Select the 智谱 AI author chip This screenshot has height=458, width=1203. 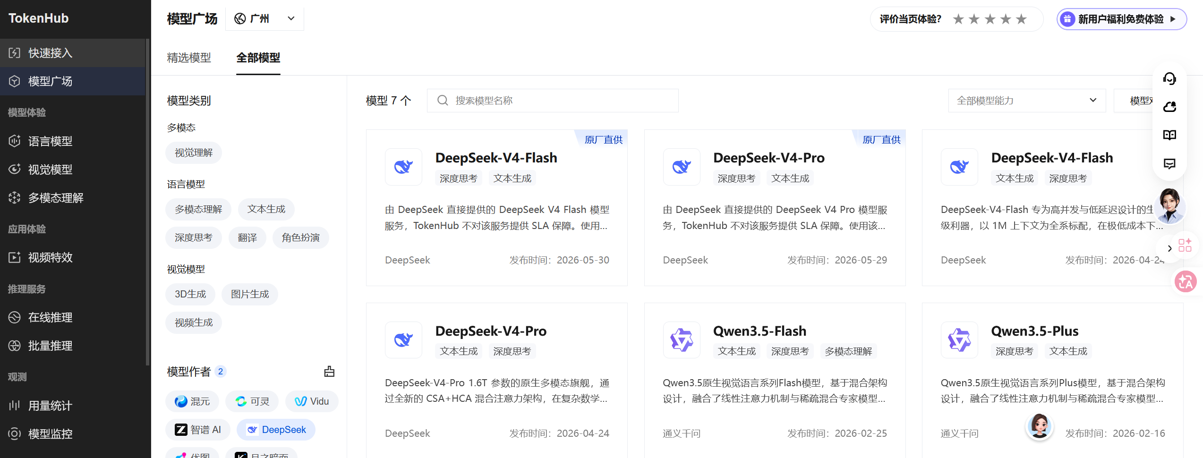pos(198,430)
